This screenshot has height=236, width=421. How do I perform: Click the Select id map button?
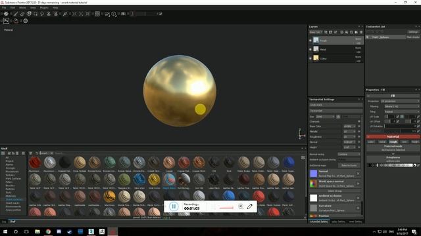[x=335, y=191]
